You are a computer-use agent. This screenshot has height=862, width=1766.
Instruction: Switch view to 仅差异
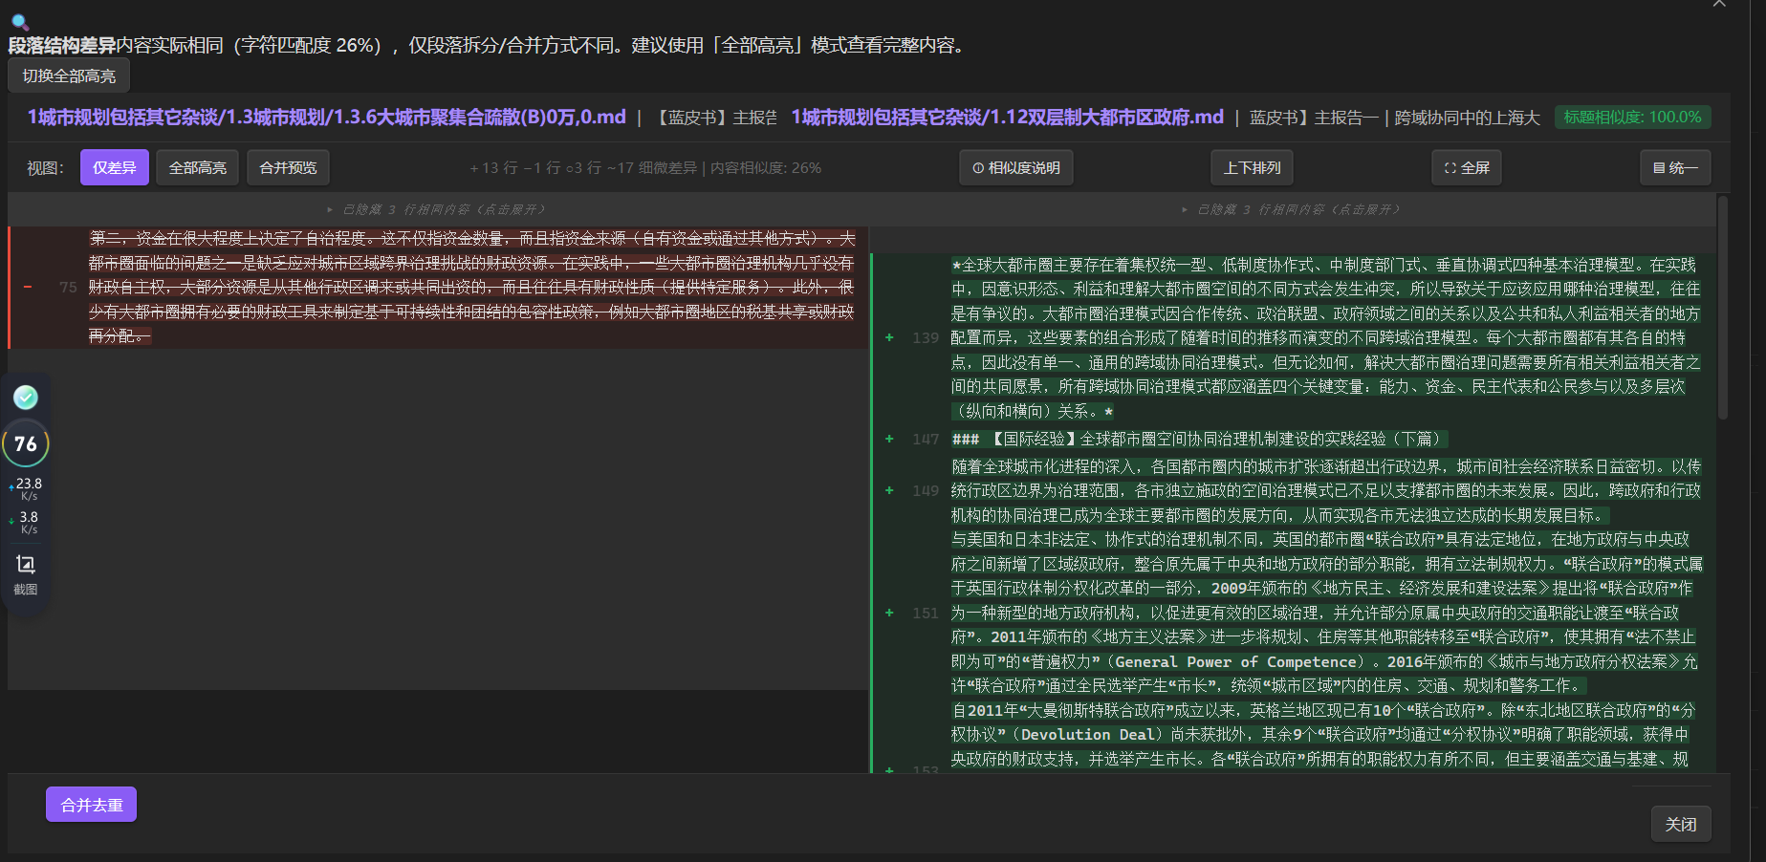115,167
